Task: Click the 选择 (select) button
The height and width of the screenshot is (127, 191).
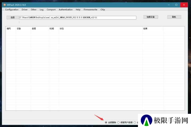Action: pyautogui.click(x=12, y=18)
